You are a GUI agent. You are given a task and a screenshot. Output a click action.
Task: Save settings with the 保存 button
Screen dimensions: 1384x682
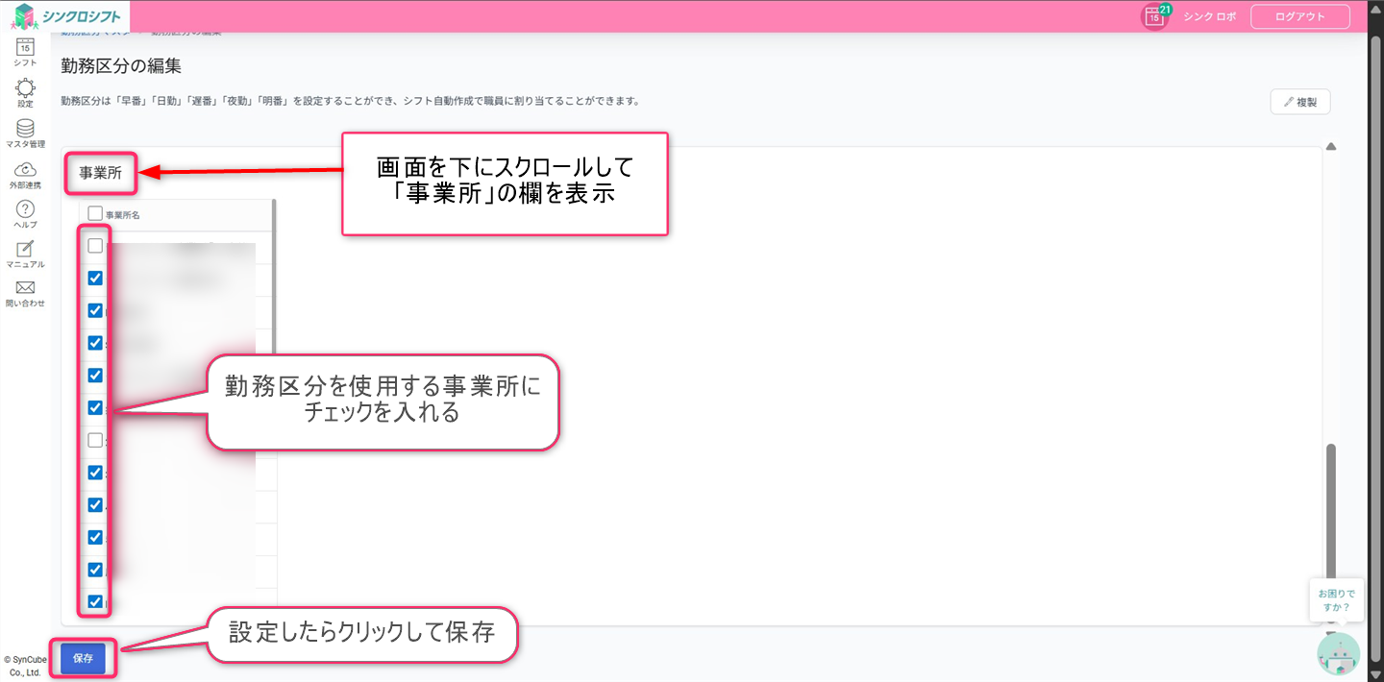(83, 659)
